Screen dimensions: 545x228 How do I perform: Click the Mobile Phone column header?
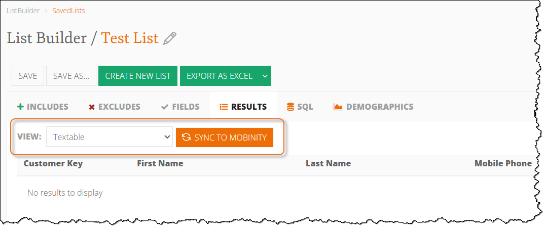tap(503, 163)
